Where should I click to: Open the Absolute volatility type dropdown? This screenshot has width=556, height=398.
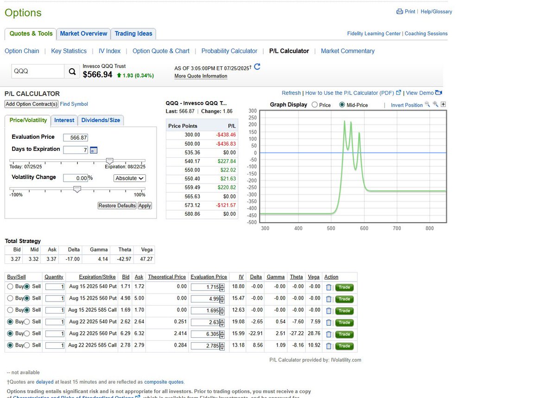[x=130, y=178]
